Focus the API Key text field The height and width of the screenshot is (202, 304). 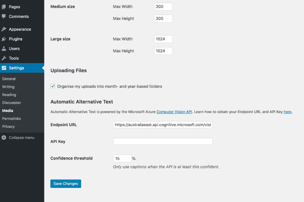[163, 141]
